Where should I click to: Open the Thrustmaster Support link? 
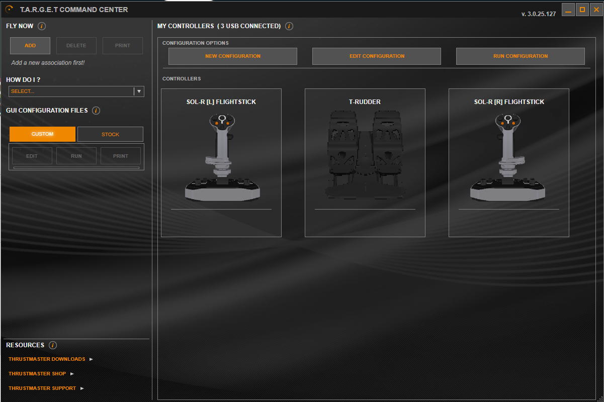[x=42, y=388]
